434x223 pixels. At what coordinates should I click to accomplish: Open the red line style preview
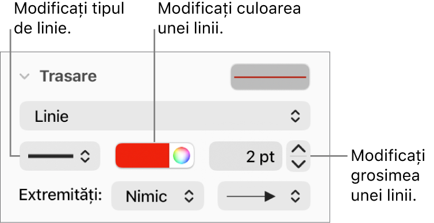(270, 77)
